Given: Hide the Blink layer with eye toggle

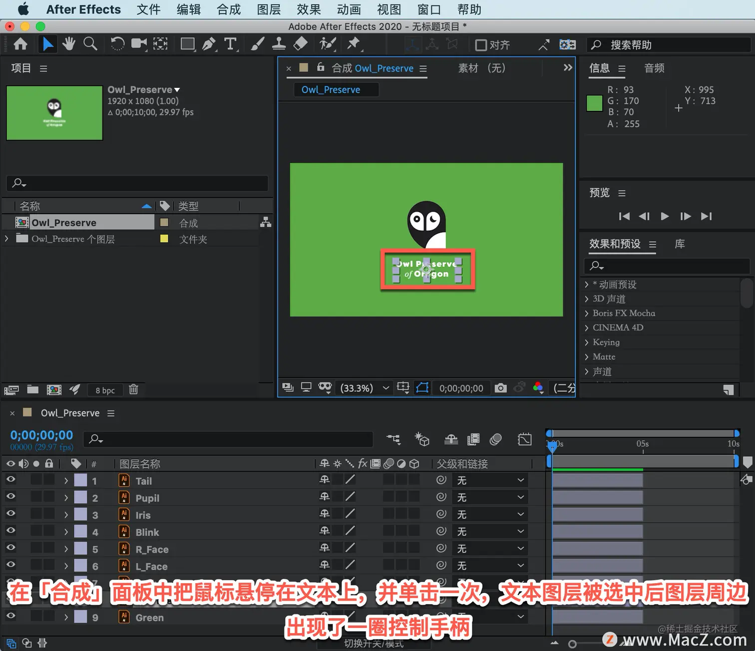Looking at the screenshot, I should coord(10,530).
